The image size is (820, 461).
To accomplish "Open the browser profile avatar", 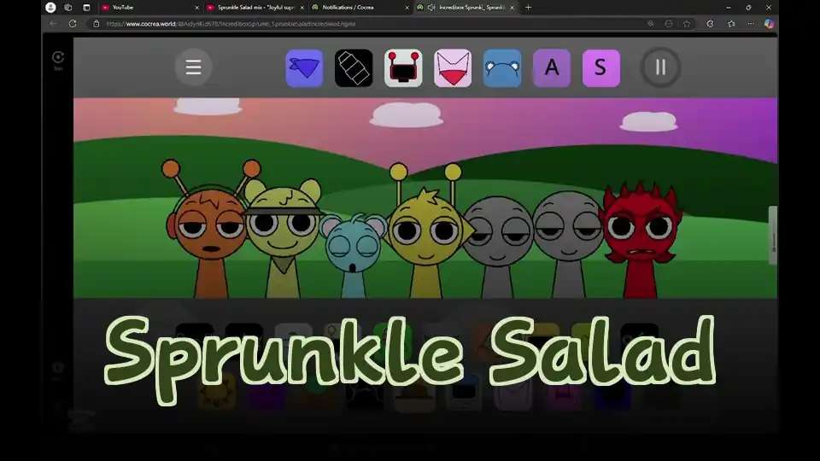I will [x=50, y=8].
